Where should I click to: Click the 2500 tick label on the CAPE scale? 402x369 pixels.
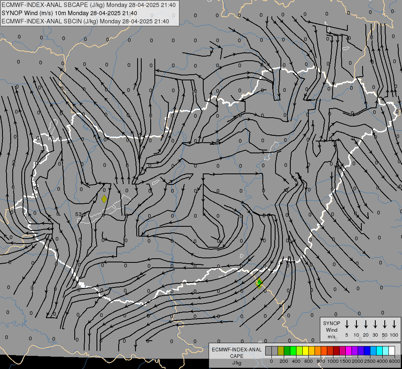pyautogui.click(x=370, y=361)
